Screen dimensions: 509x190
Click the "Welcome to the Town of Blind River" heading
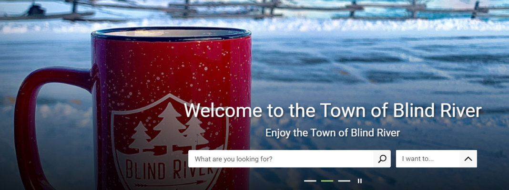point(333,110)
